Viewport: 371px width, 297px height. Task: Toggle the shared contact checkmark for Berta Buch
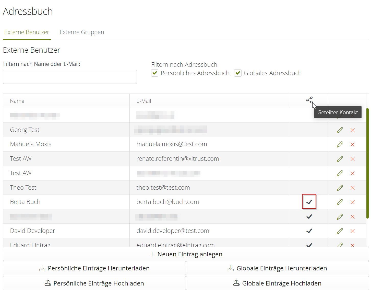309,202
